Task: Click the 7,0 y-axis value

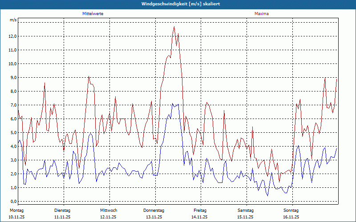Action: tap(14, 105)
